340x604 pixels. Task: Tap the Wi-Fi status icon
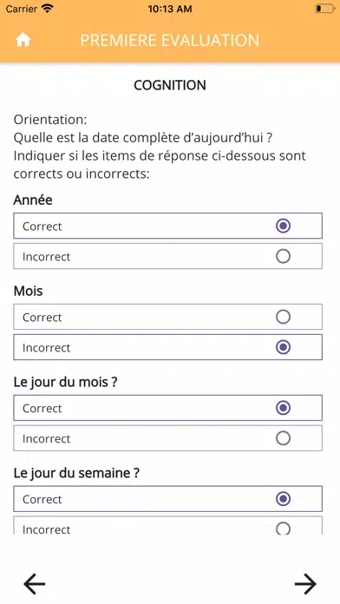(x=48, y=9)
